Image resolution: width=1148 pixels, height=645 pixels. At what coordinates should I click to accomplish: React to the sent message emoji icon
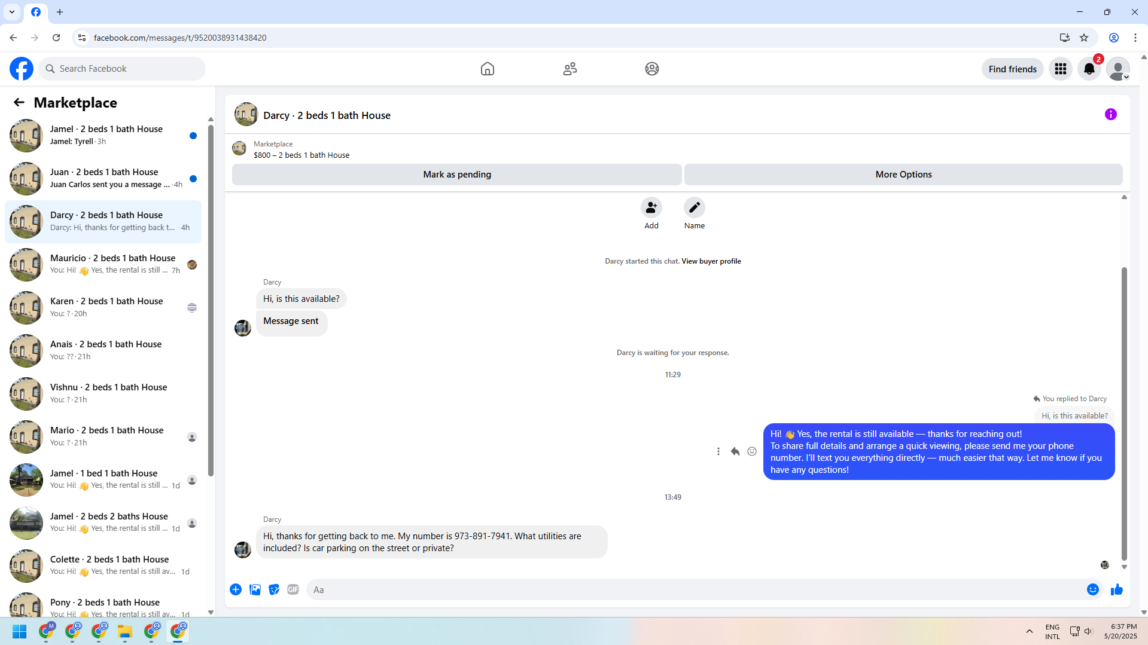(752, 451)
